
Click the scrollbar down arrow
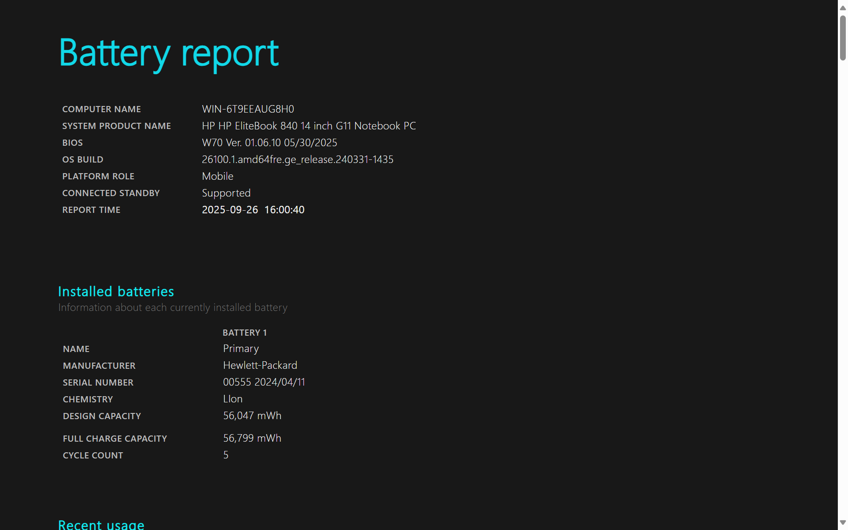[842, 522]
